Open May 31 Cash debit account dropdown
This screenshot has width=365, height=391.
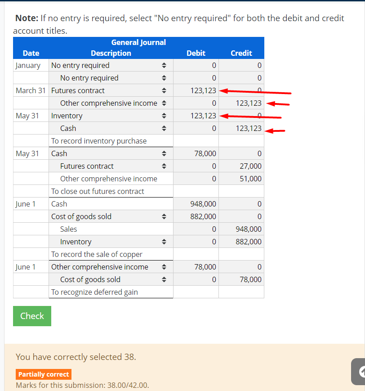tap(111, 153)
